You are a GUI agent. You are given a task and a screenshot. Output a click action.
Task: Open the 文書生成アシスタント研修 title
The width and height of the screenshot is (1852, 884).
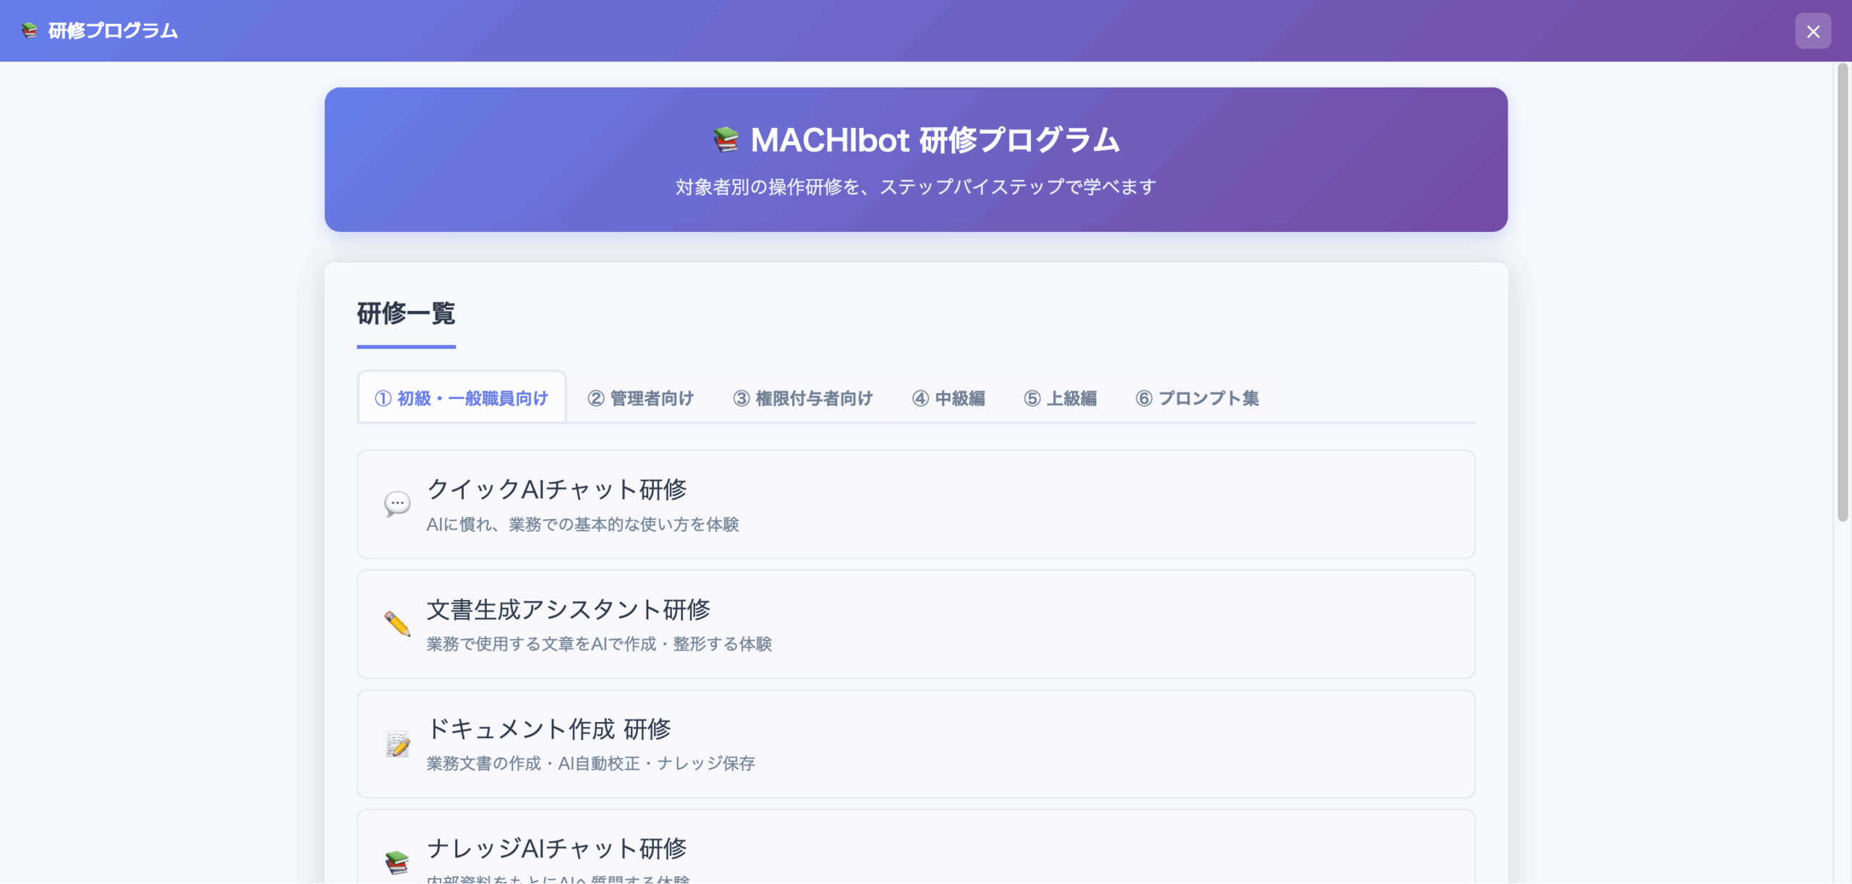point(569,609)
